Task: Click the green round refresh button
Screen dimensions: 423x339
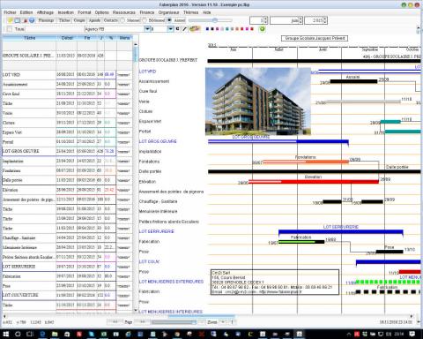Action: (x=263, y=29)
